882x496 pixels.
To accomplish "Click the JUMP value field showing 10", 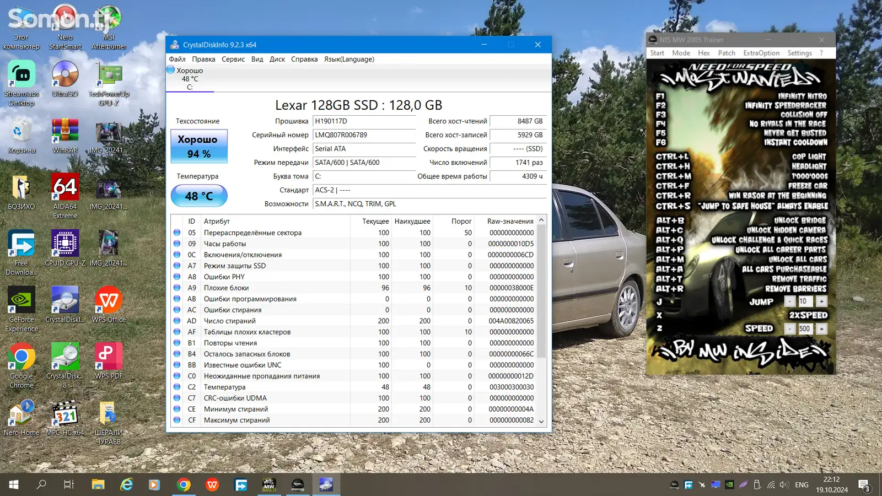I will (x=805, y=301).
